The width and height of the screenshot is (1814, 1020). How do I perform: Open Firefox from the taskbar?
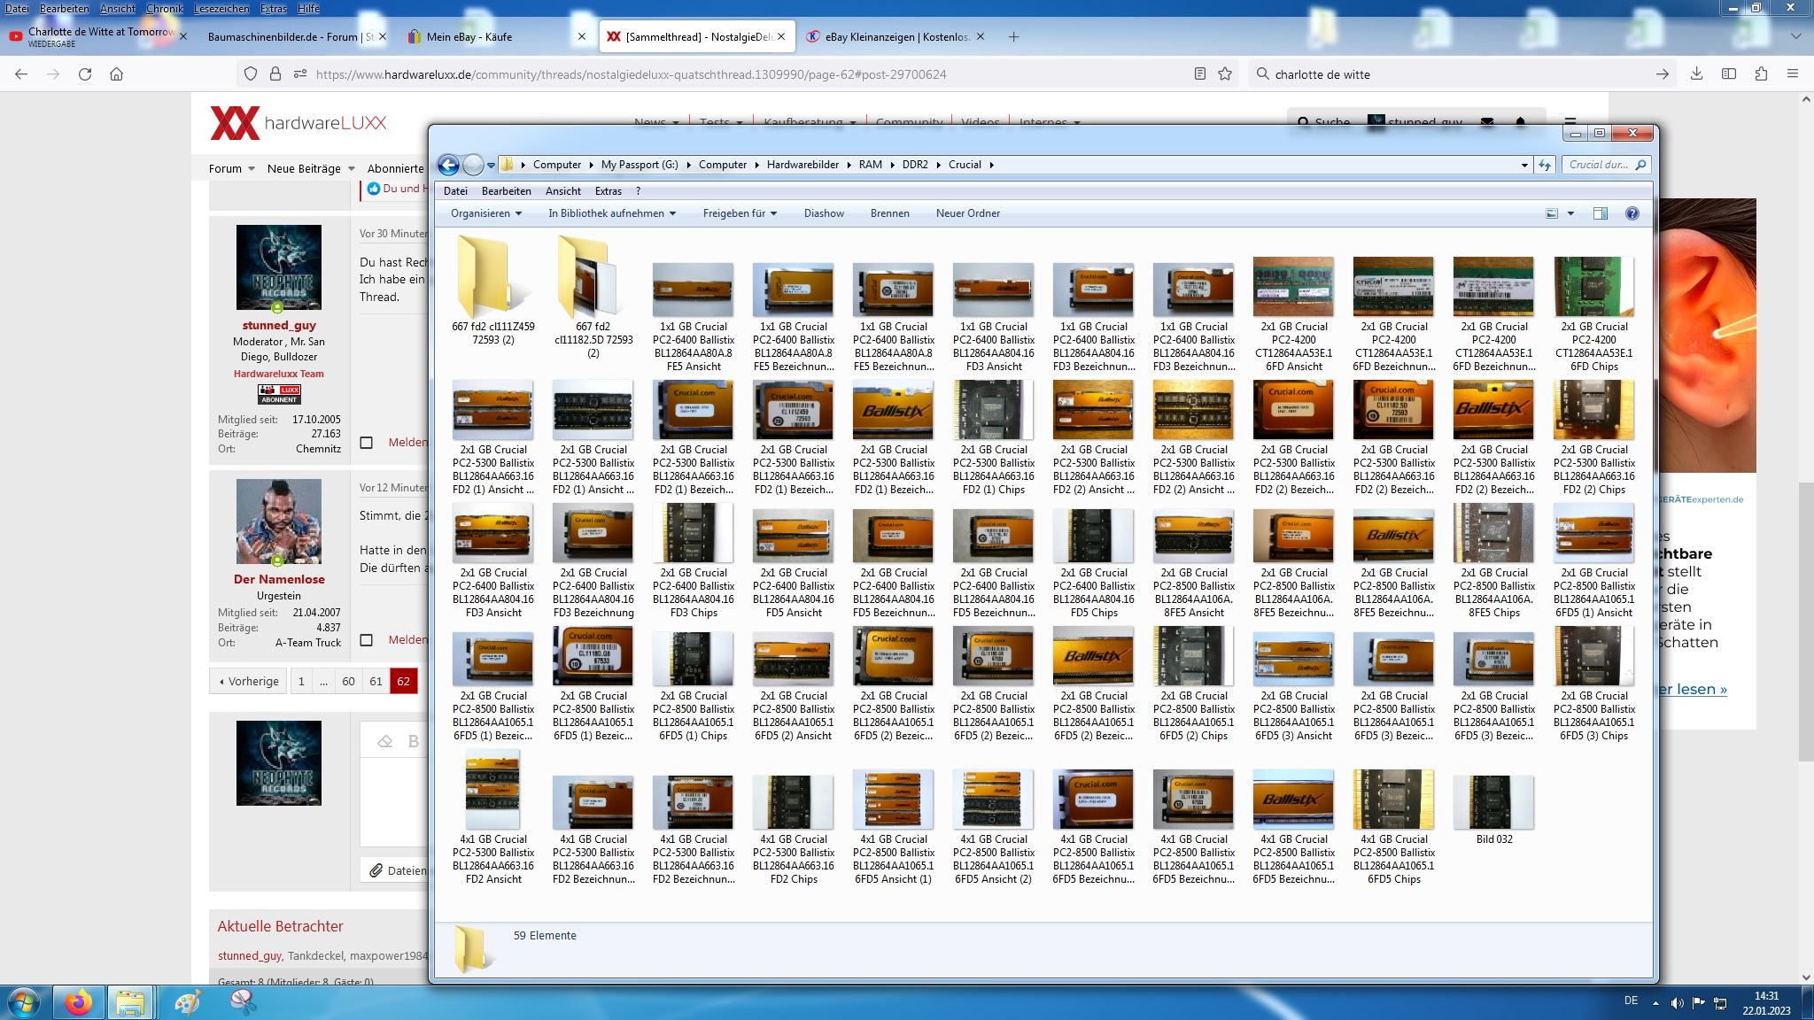(78, 1003)
